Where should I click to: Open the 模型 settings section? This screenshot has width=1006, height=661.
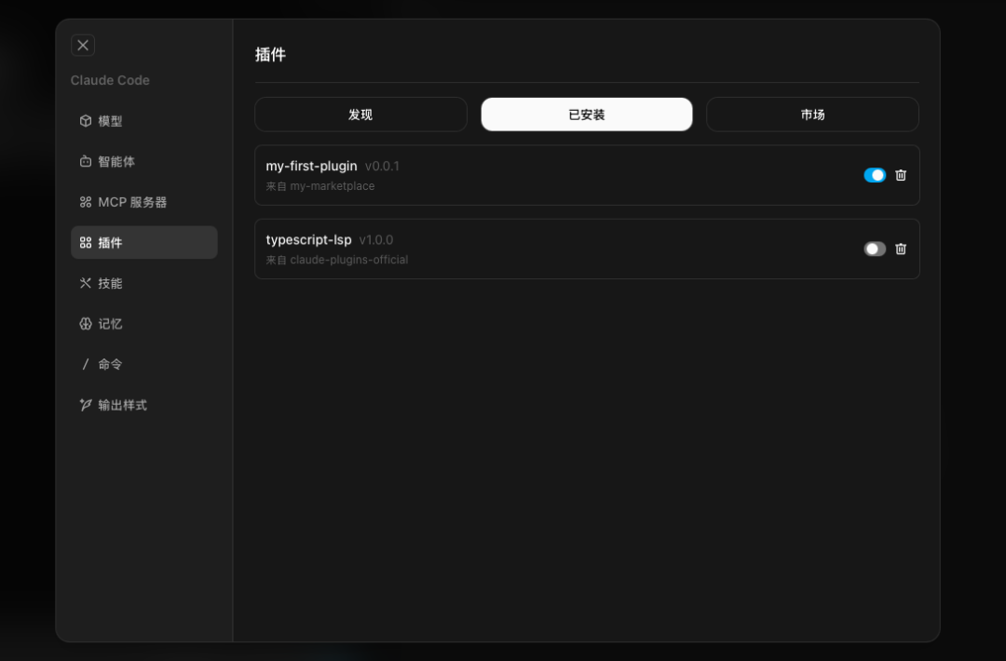111,121
